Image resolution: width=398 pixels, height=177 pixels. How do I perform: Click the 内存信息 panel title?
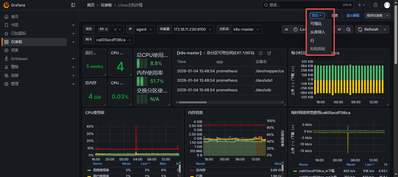[x=196, y=113]
